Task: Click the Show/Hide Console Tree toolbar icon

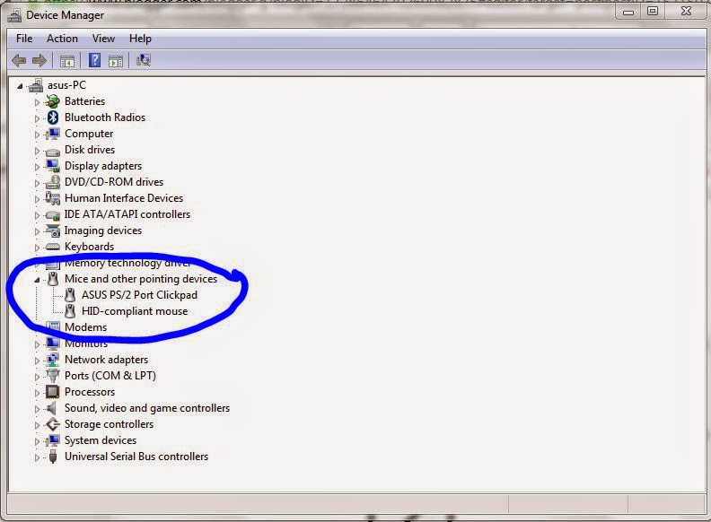Action: tap(67, 61)
